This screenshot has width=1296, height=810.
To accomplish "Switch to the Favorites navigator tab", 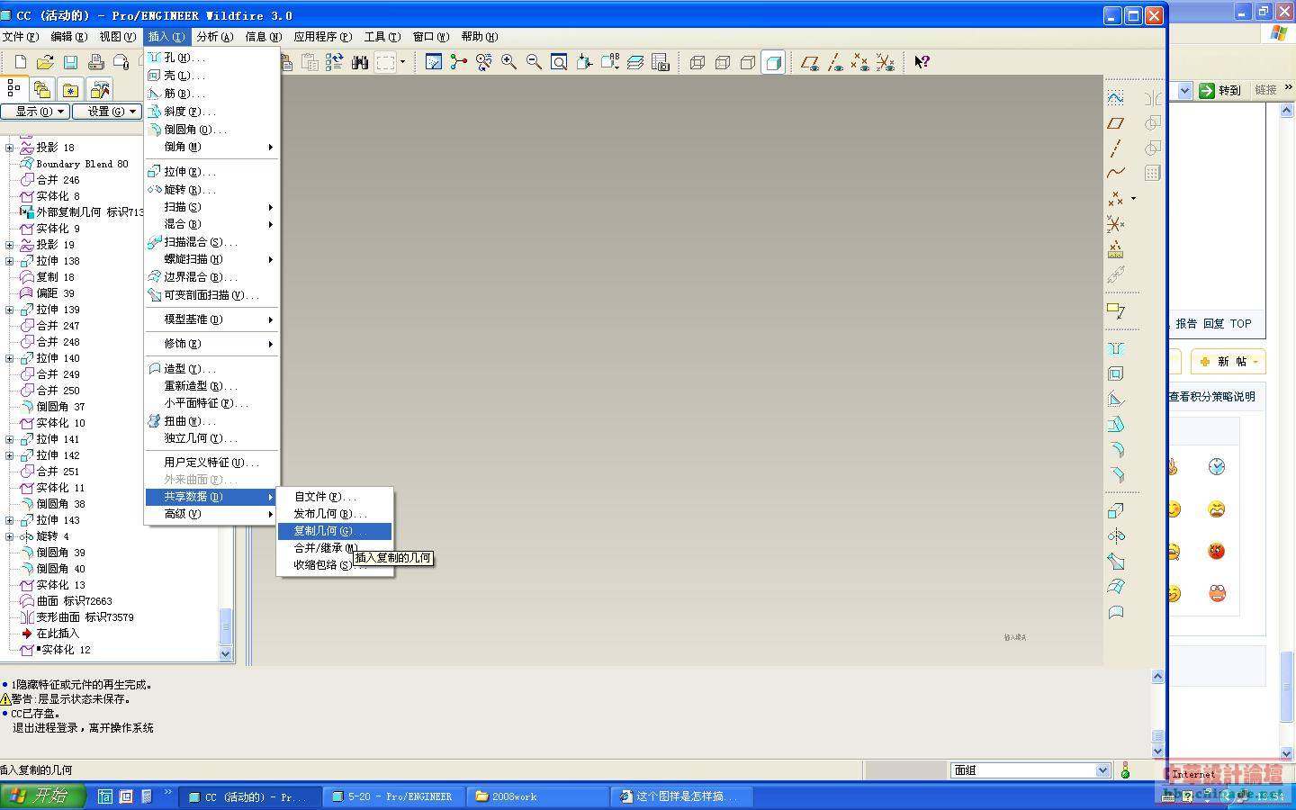I will 71,89.
